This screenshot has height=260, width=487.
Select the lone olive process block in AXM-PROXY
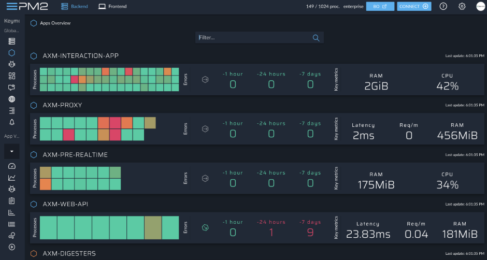[150, 123]
